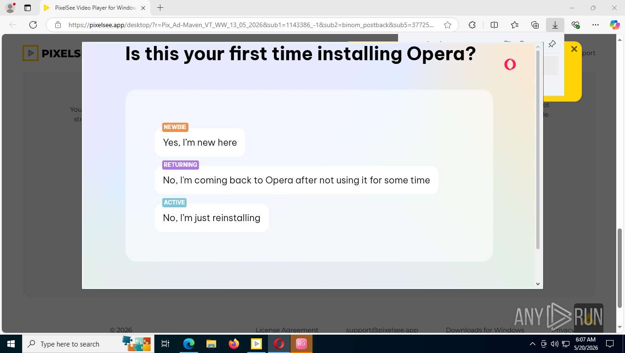This screenshot has height=353, width=625.
Task: Open volume control in tray
Action: pos(555,344)
